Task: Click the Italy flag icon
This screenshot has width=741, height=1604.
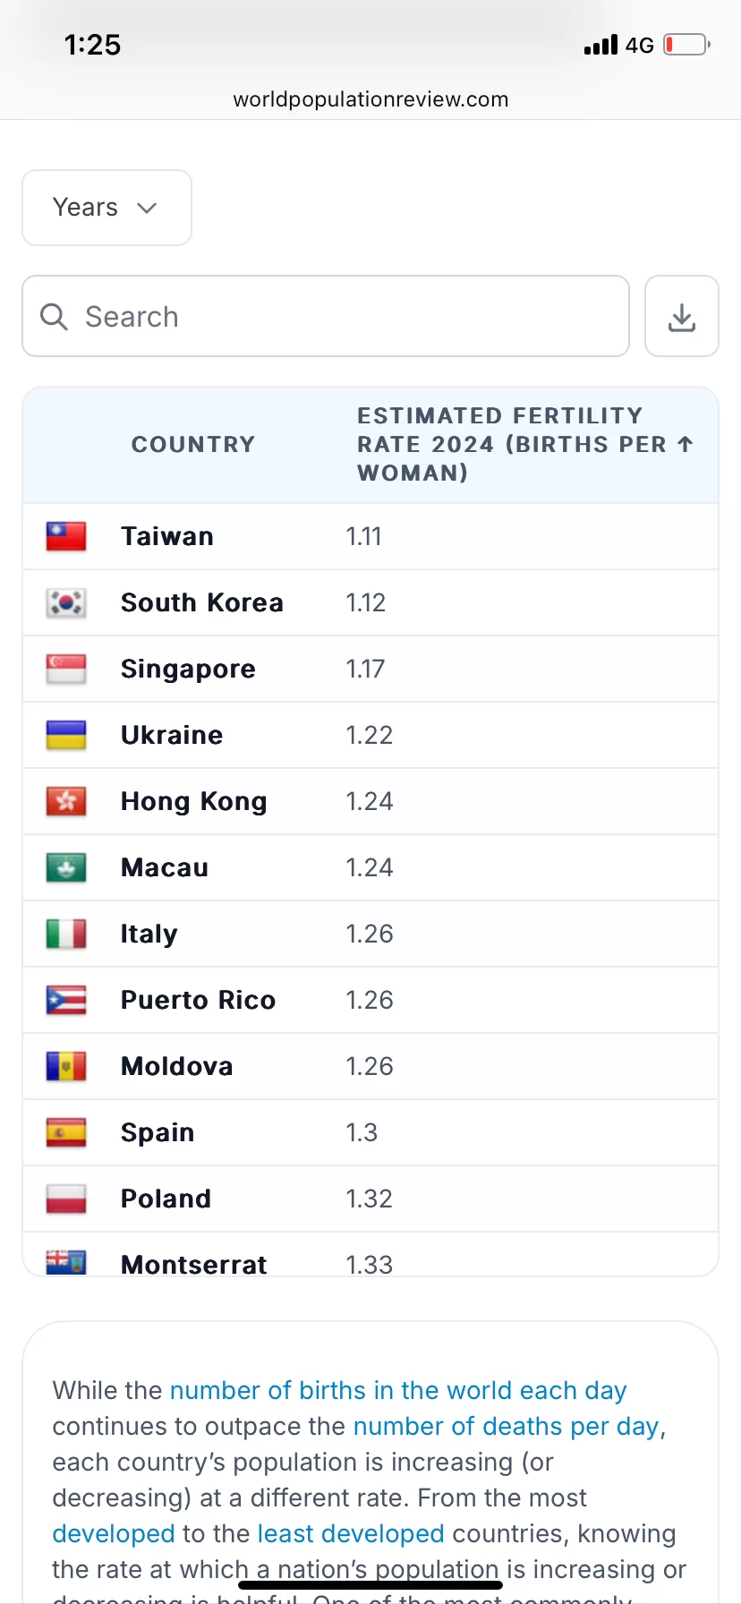Action: pos(66,934)
